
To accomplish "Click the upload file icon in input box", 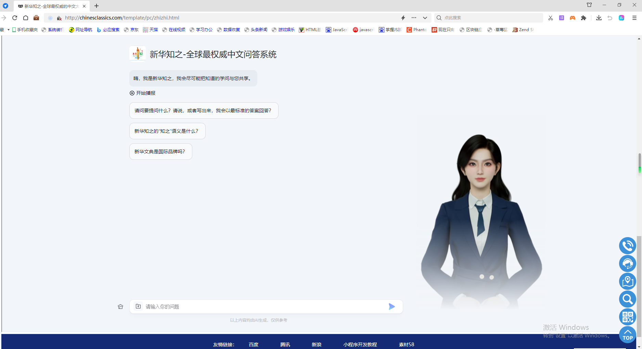I will click(138, 306).
